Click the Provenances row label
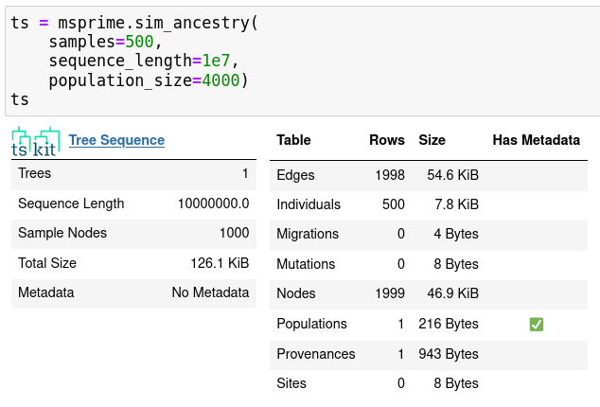The image size is (600, 407). (315, 354)
